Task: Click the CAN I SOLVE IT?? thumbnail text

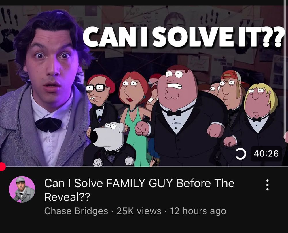Action: pos(182,37)
